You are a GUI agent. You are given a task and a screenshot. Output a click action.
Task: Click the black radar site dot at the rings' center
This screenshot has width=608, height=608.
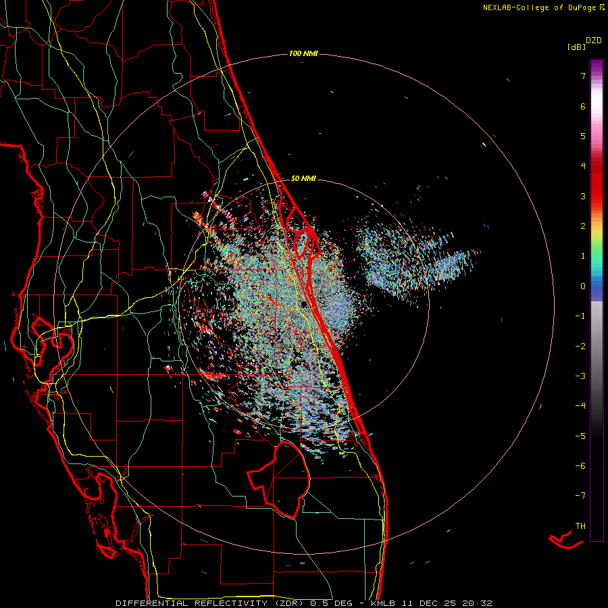(x=304, y=305)
